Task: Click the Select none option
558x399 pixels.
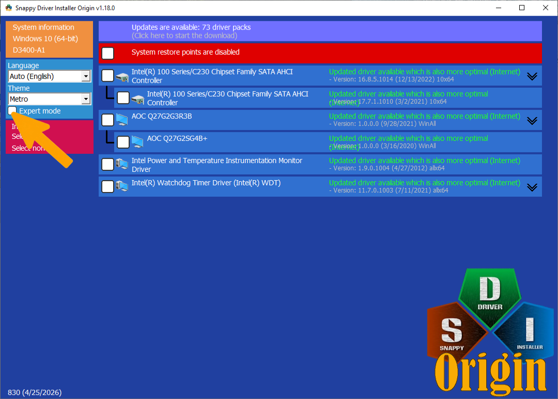Action: 28,148
